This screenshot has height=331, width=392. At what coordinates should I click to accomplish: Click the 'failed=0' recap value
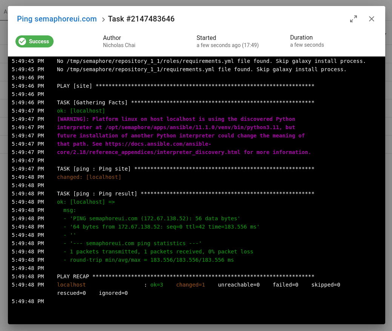coord(286,285)
